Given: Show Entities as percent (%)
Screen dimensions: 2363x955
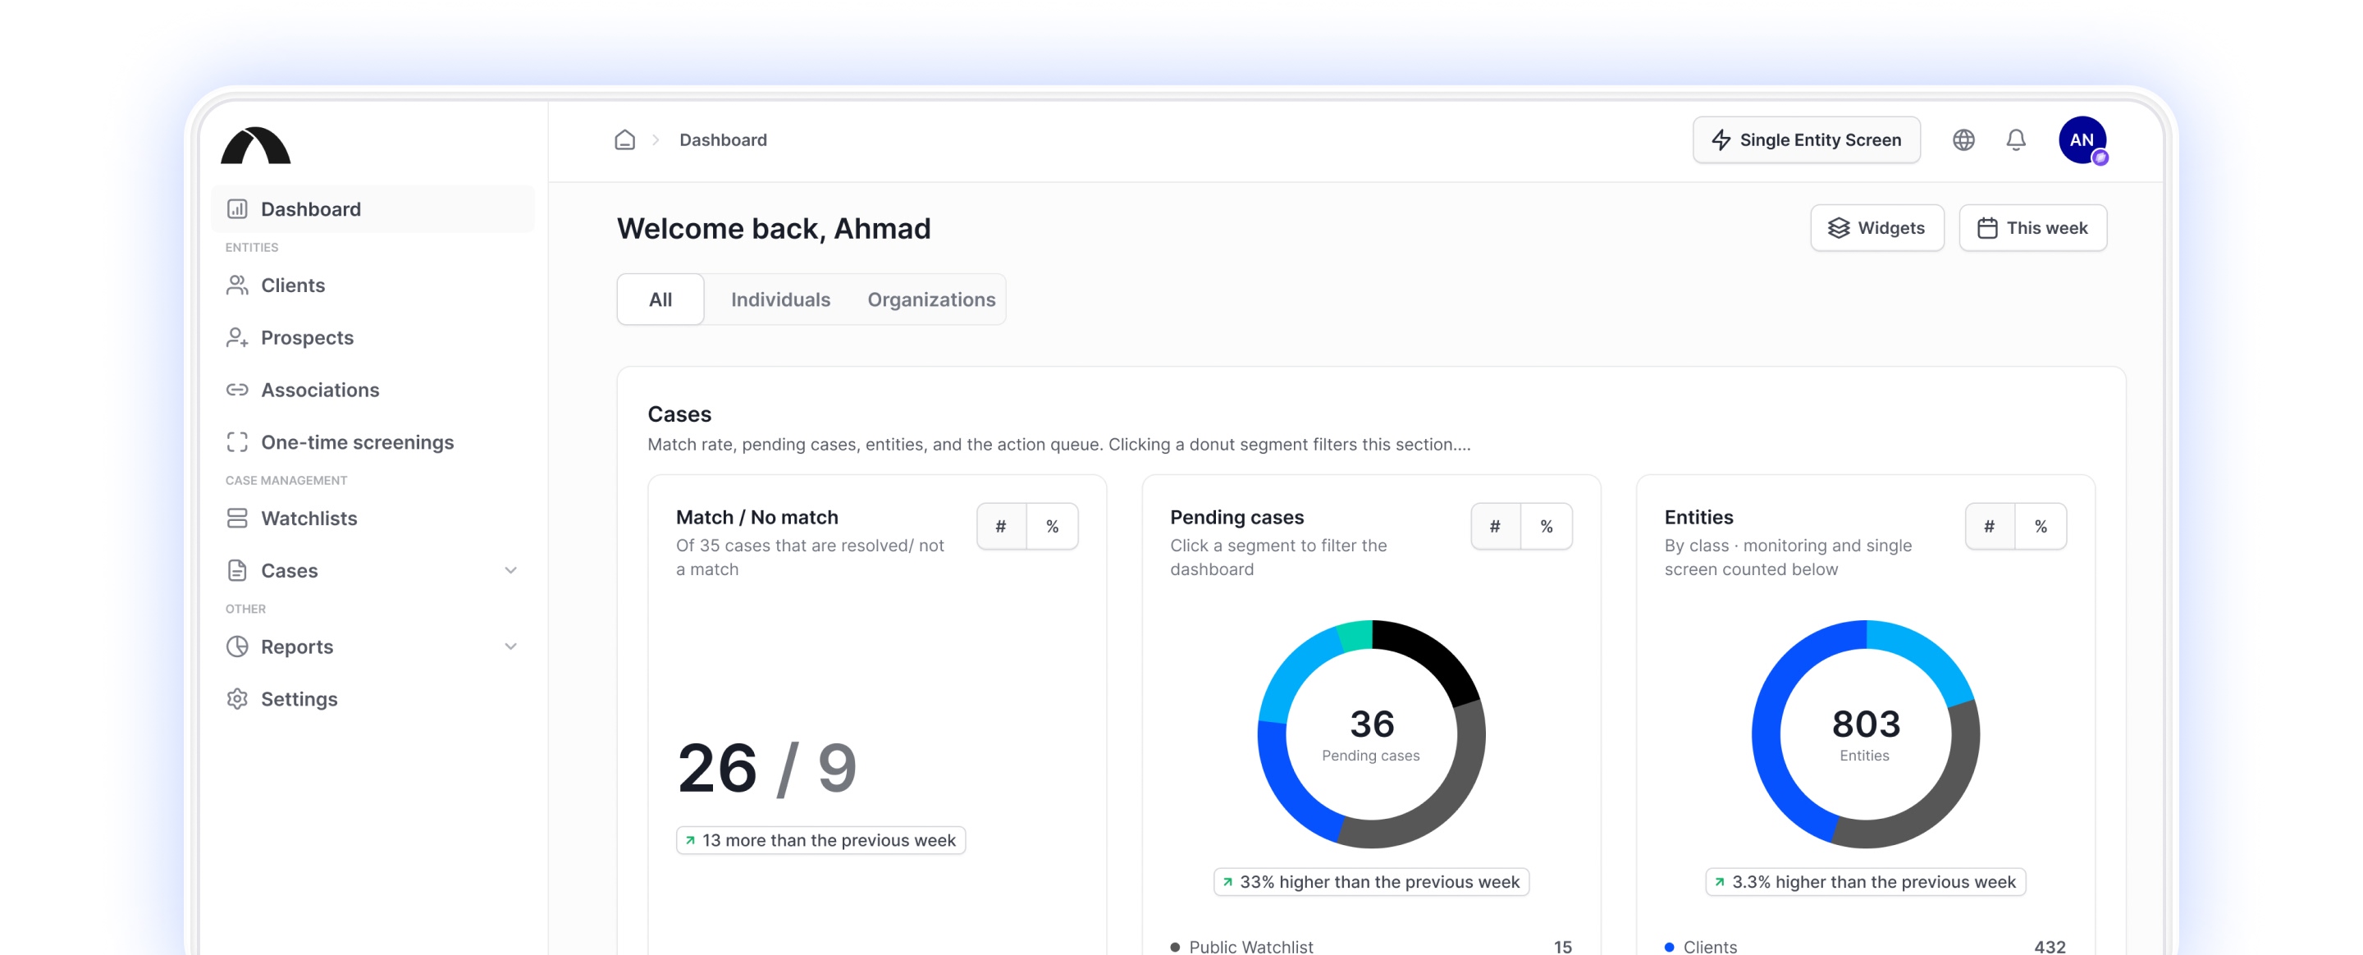Looking at the screenshot, I should pyautogui.click(x=2041, y=527).
